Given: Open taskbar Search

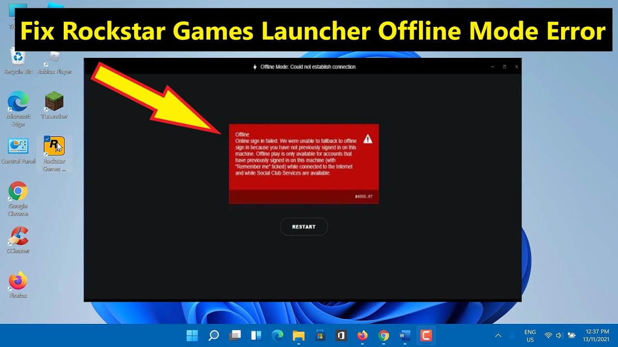Looking at the screenshot, I should click(x=213, y=335).
